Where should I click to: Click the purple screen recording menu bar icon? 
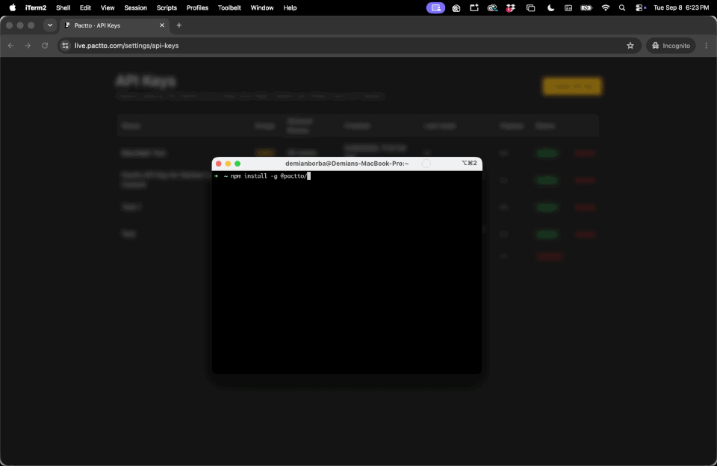435,7
